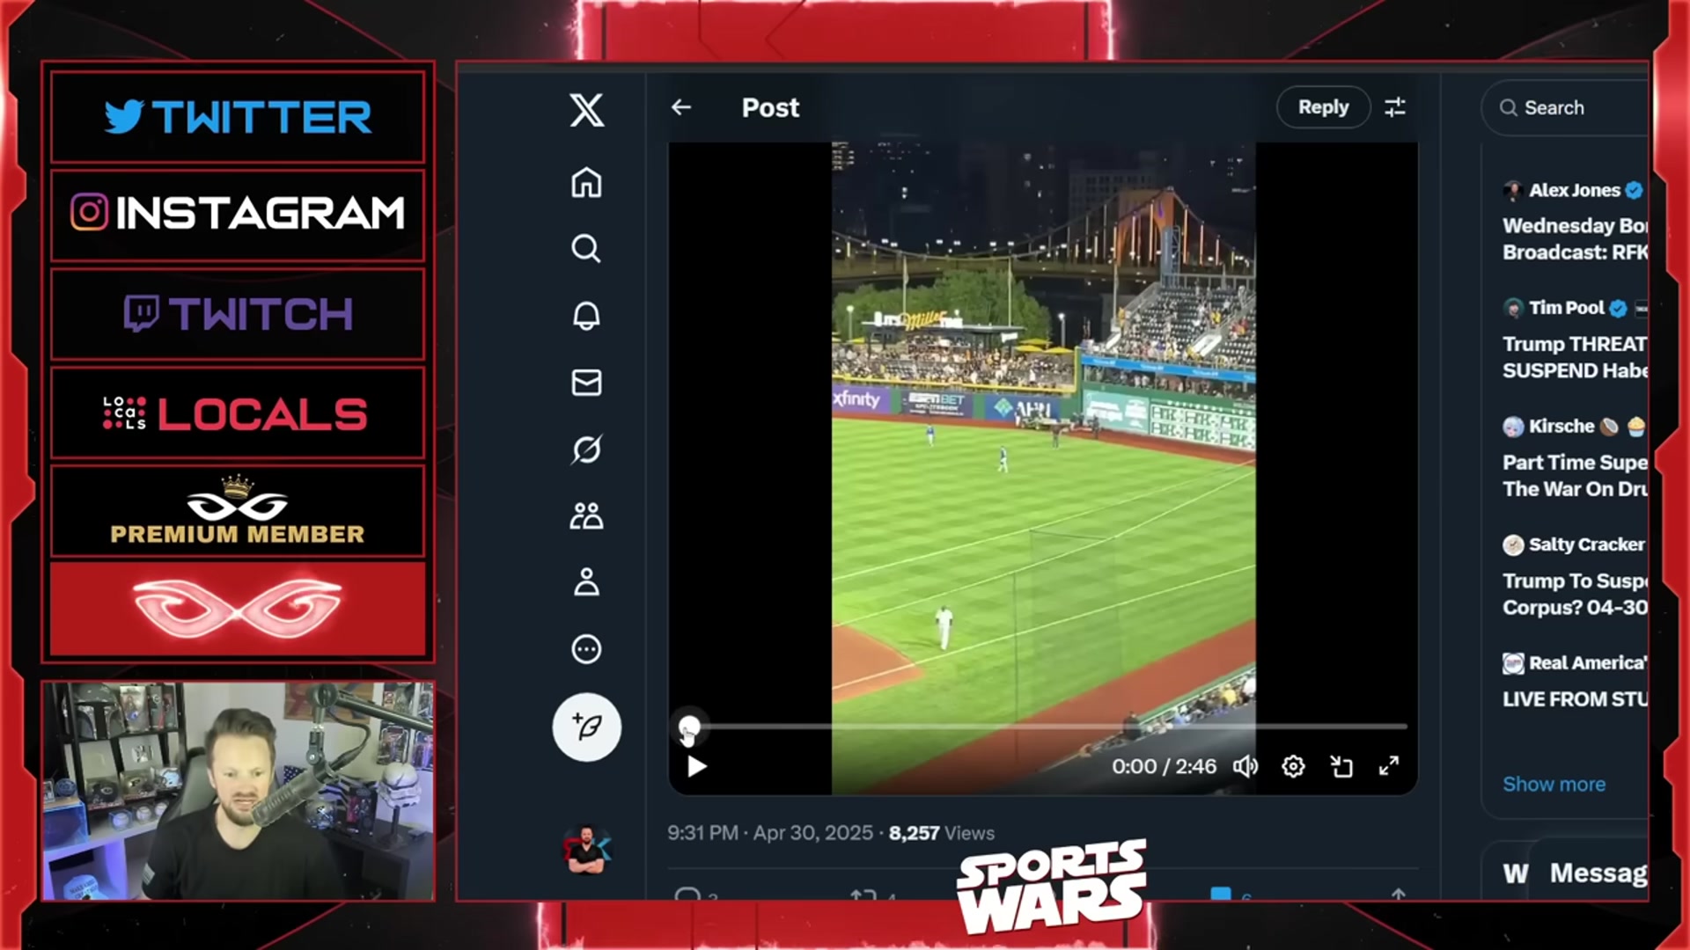Click the streamer webcam thumbnail
This screenshot has height=950, width=1690.
point(238,791)
